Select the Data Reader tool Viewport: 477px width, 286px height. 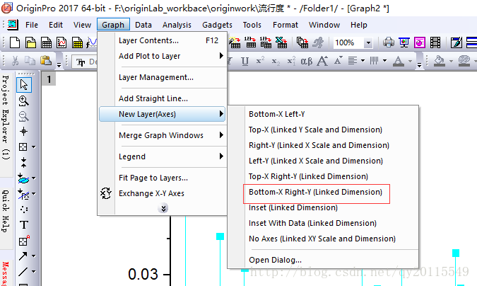23,147
